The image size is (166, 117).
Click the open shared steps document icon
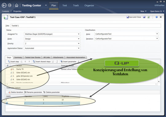point(57,62)
